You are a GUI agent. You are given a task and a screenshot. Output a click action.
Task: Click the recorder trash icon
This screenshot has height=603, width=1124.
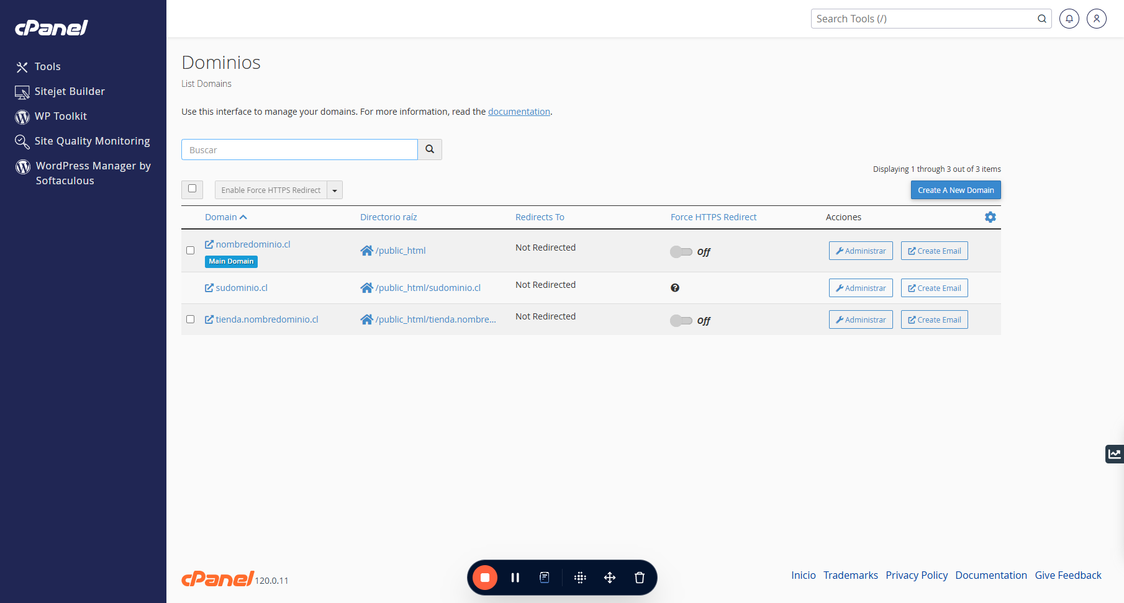point(640,578)
